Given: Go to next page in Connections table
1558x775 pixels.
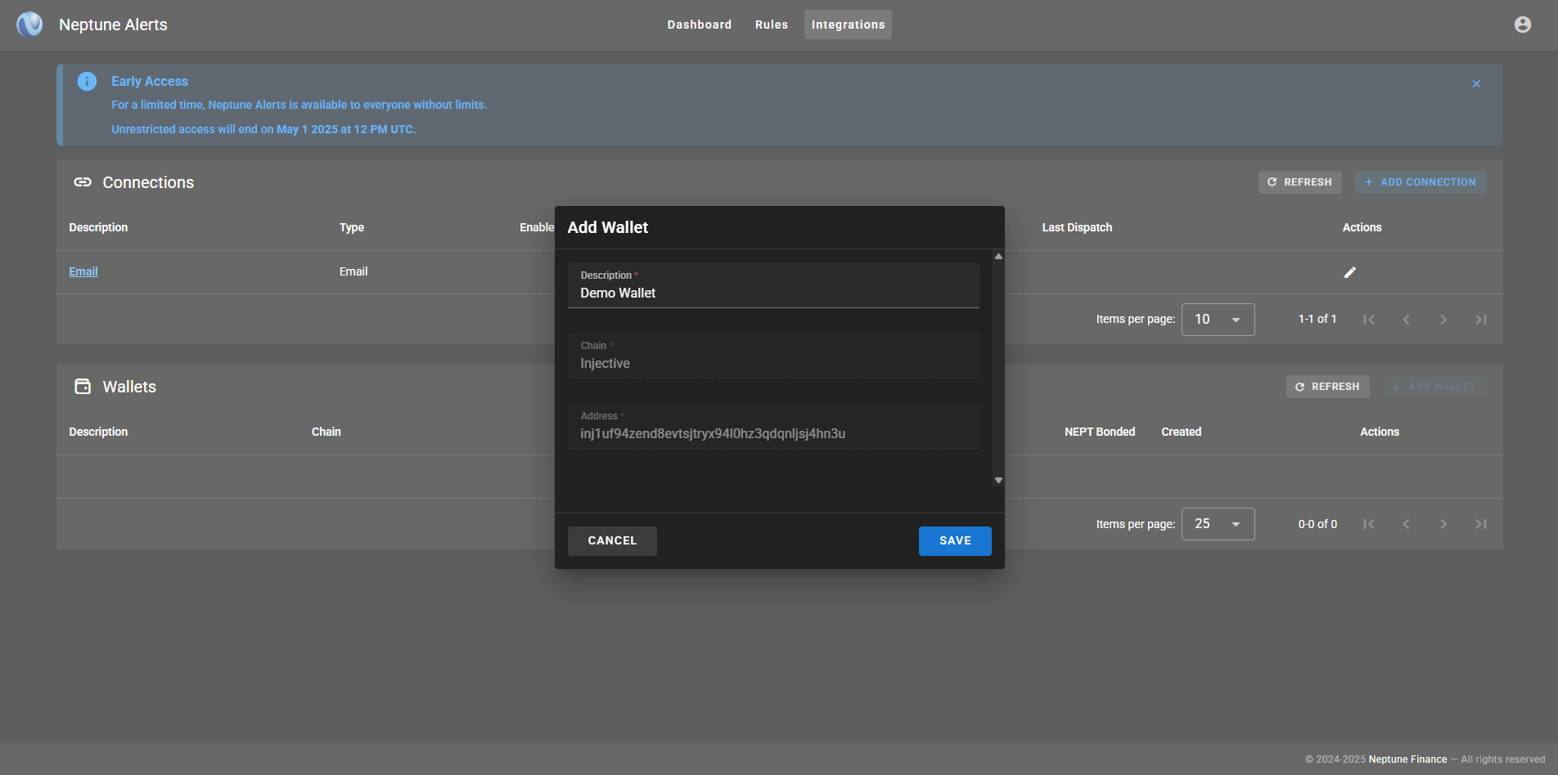Looking at the screenshot, I should click(x=1443, y=320).
